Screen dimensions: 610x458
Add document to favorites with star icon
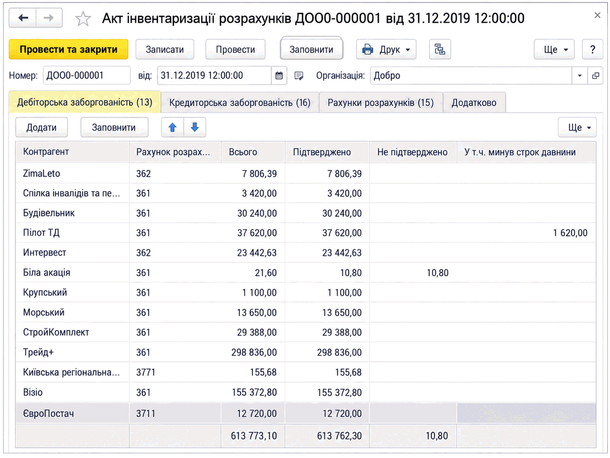[x=83, y=18]
